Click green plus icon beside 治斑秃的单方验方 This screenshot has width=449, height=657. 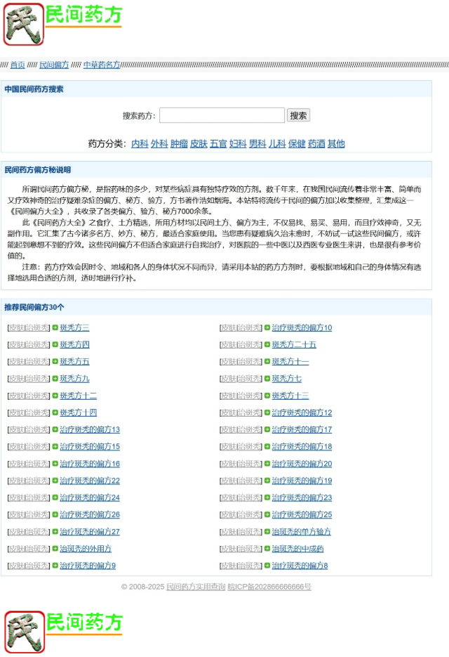click(x=267, y=532)
